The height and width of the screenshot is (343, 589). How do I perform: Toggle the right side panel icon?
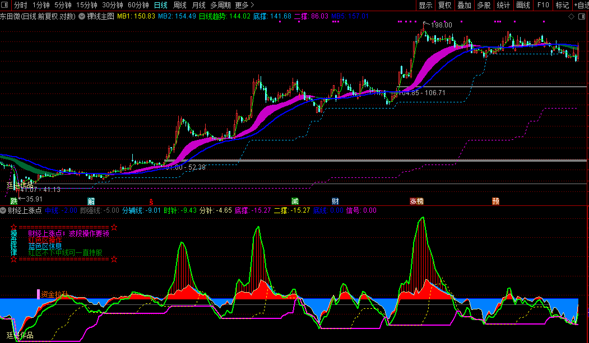coord(582,16)
